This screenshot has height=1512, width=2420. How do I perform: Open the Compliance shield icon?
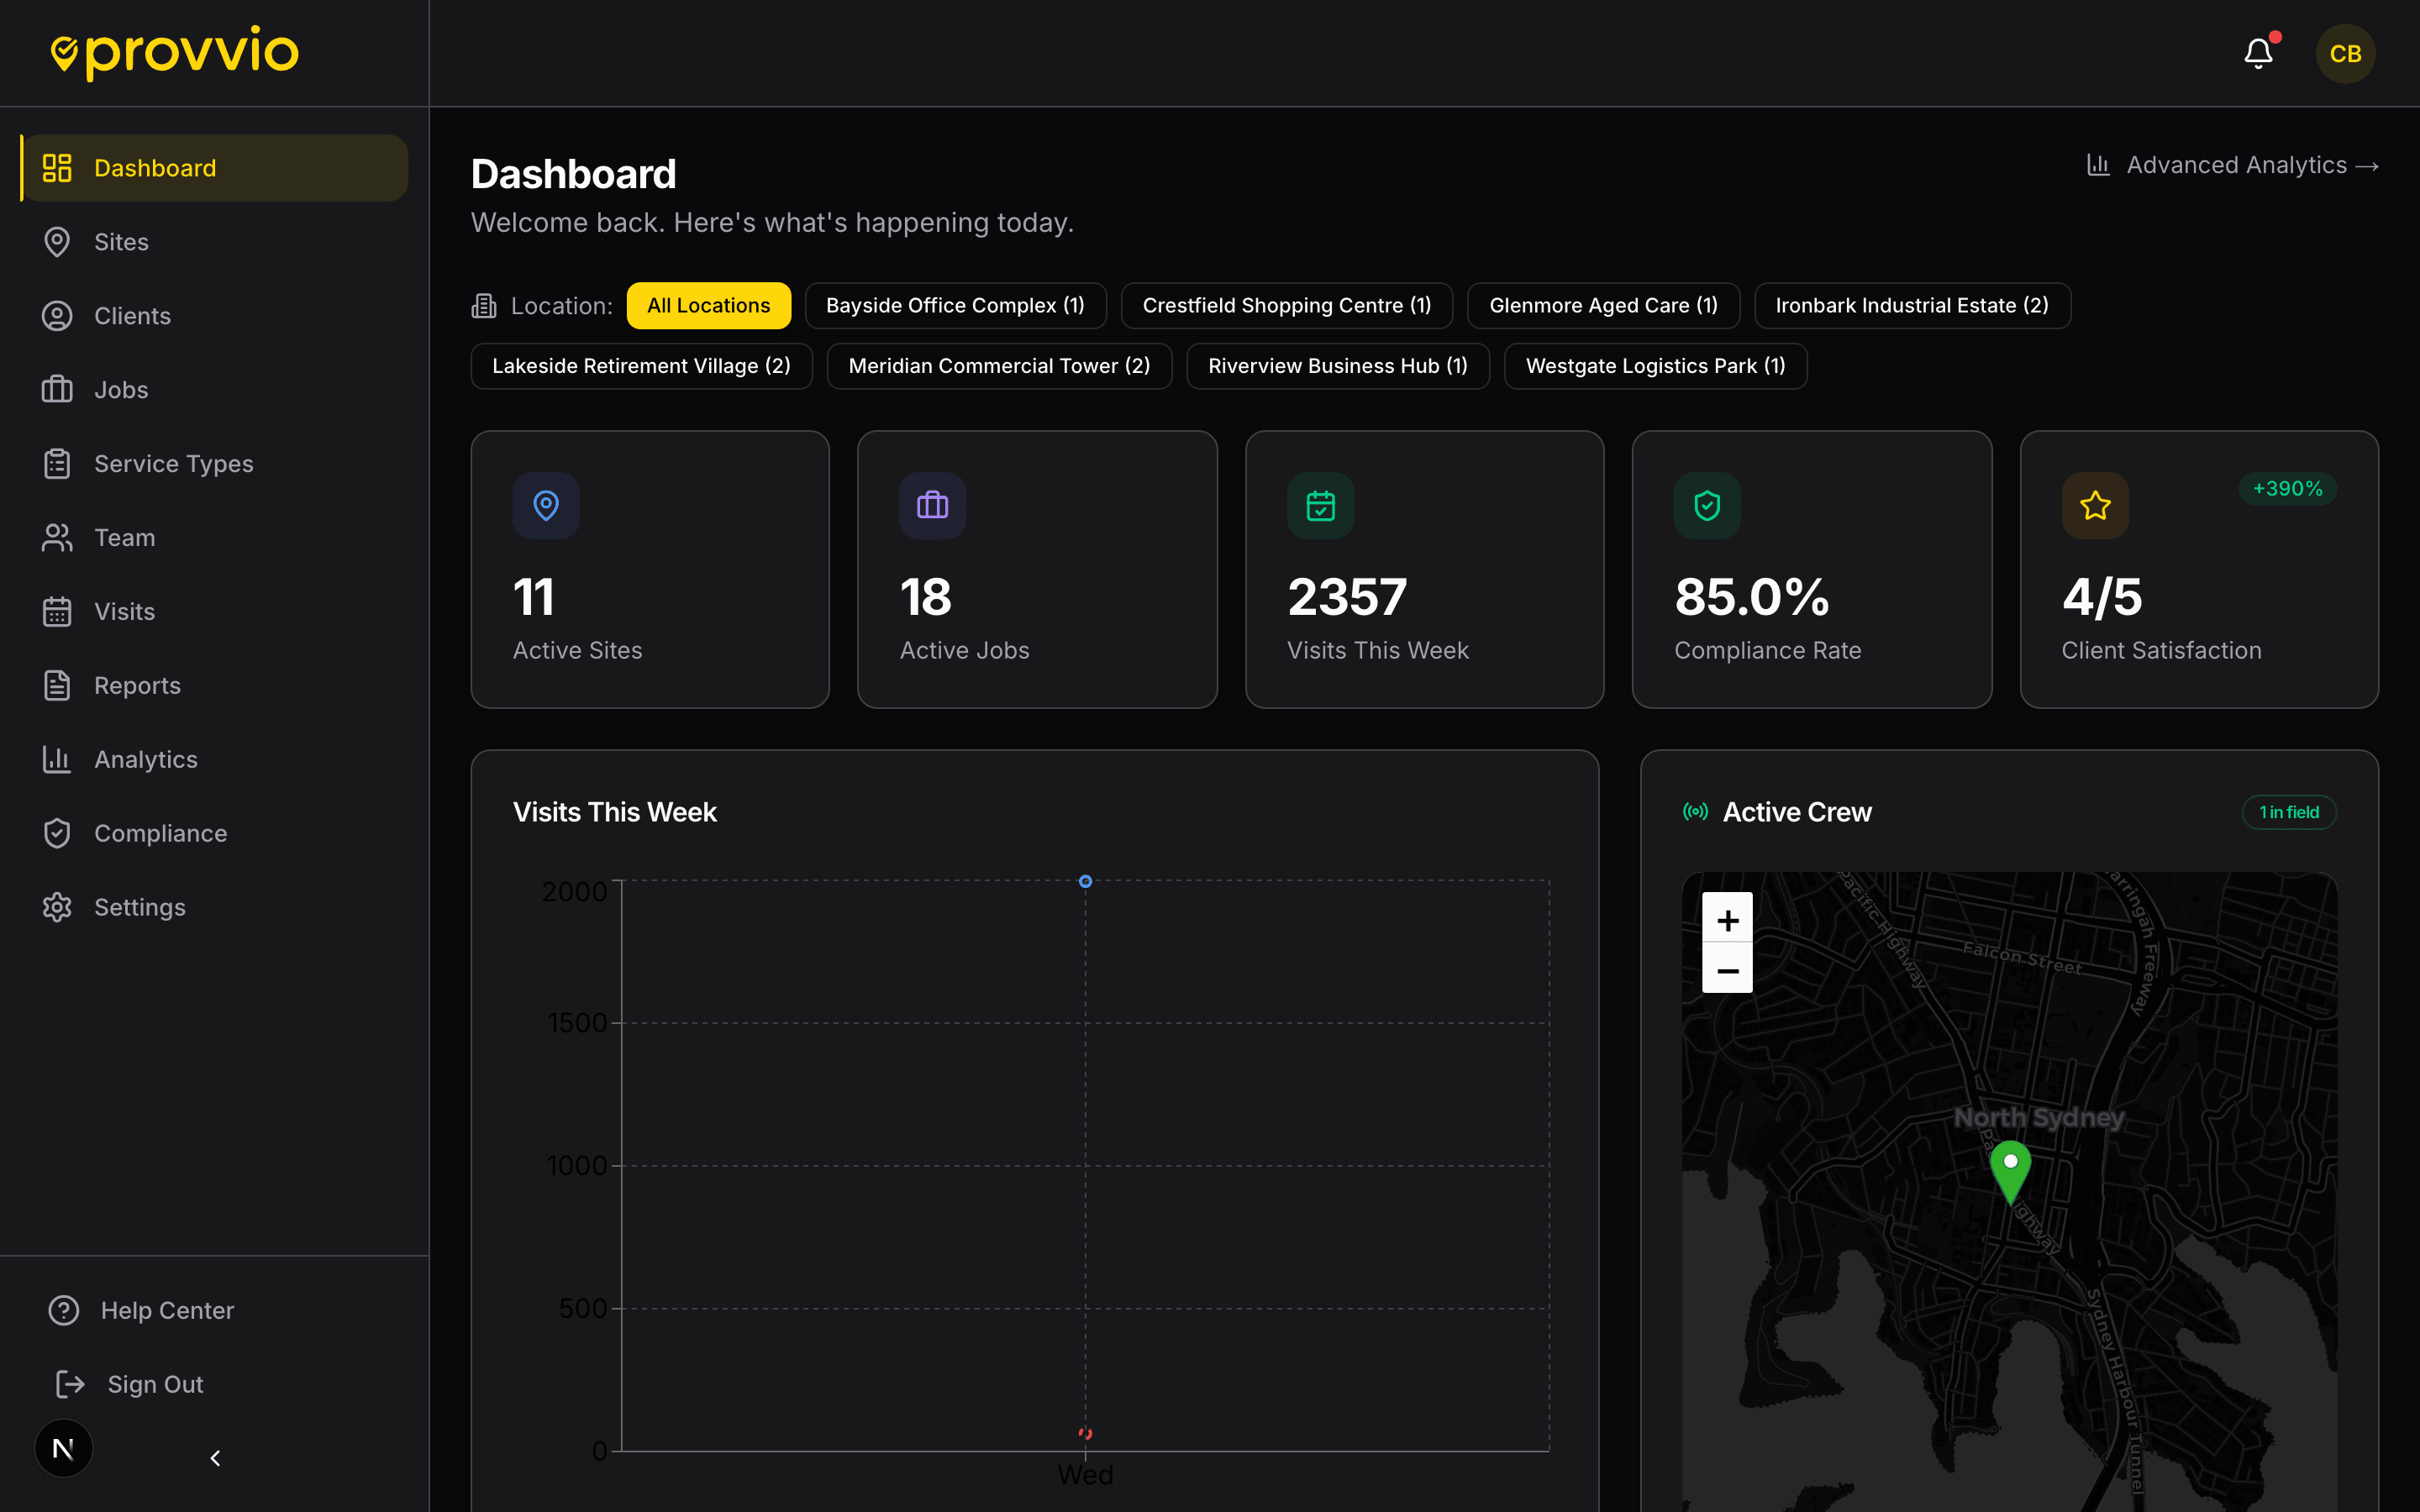point(57,832)
